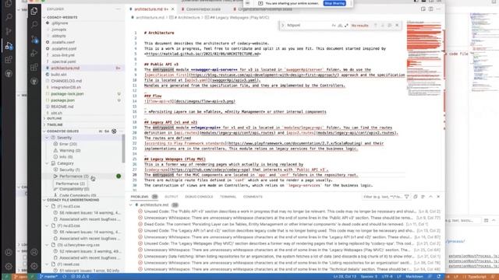The image size is (499, 280).
Task: Open Codacy view icon in inner bar
Action: click(x=34, y=81)
